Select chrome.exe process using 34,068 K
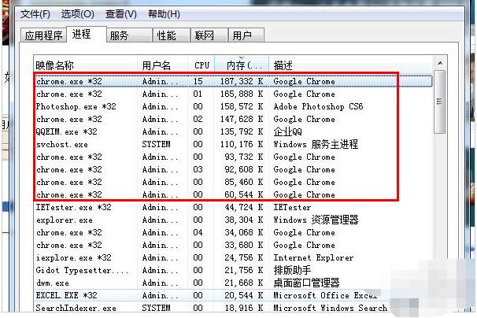The height and width of the screenshot is (318, 477). click(x=233, y=232)
